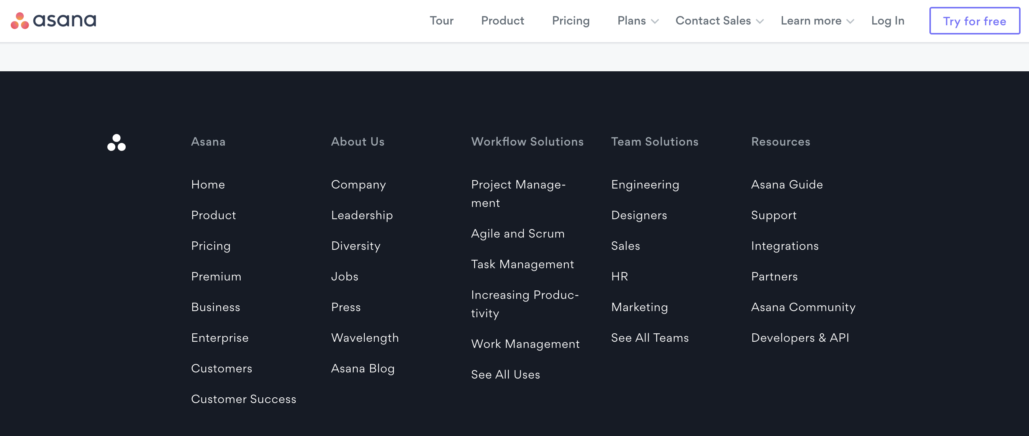Click the Asana logo in header
Viewport: 1029px width, 436px height.
[53, 20]
